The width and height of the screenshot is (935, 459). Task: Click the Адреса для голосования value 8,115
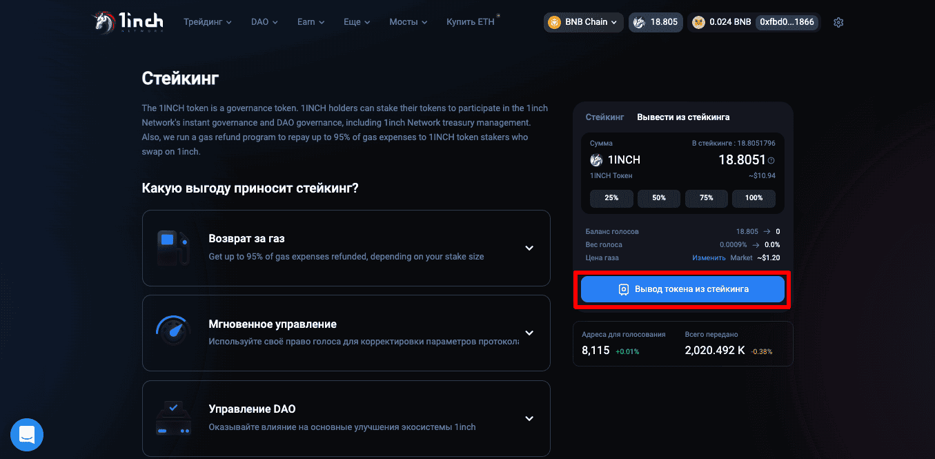596,351
